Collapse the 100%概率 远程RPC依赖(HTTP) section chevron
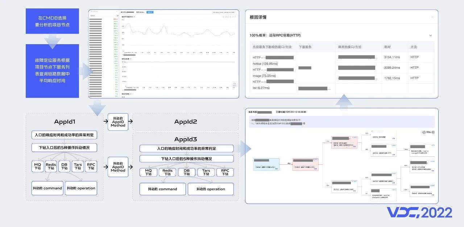Image resolution: width=464 pixels, height=227 pixels. click(x=430, y=35)
